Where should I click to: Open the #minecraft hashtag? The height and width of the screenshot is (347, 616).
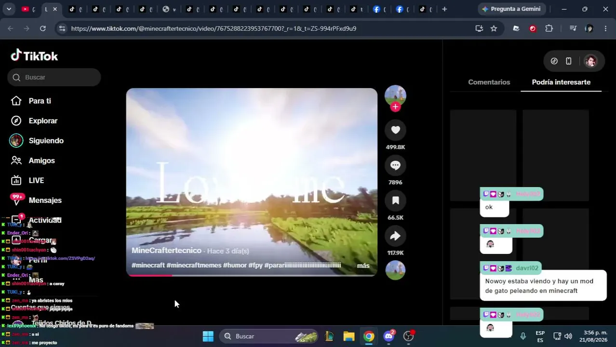[x=148, y=265]
